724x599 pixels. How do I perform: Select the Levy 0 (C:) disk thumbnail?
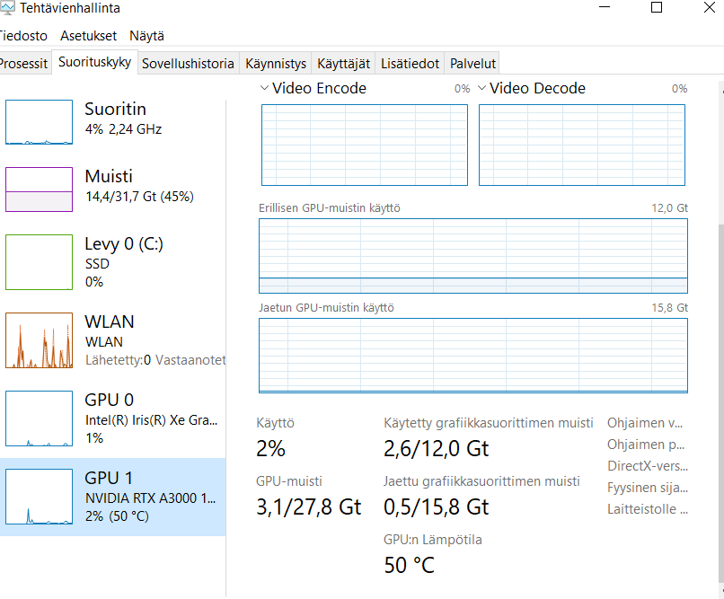(39, 262)
